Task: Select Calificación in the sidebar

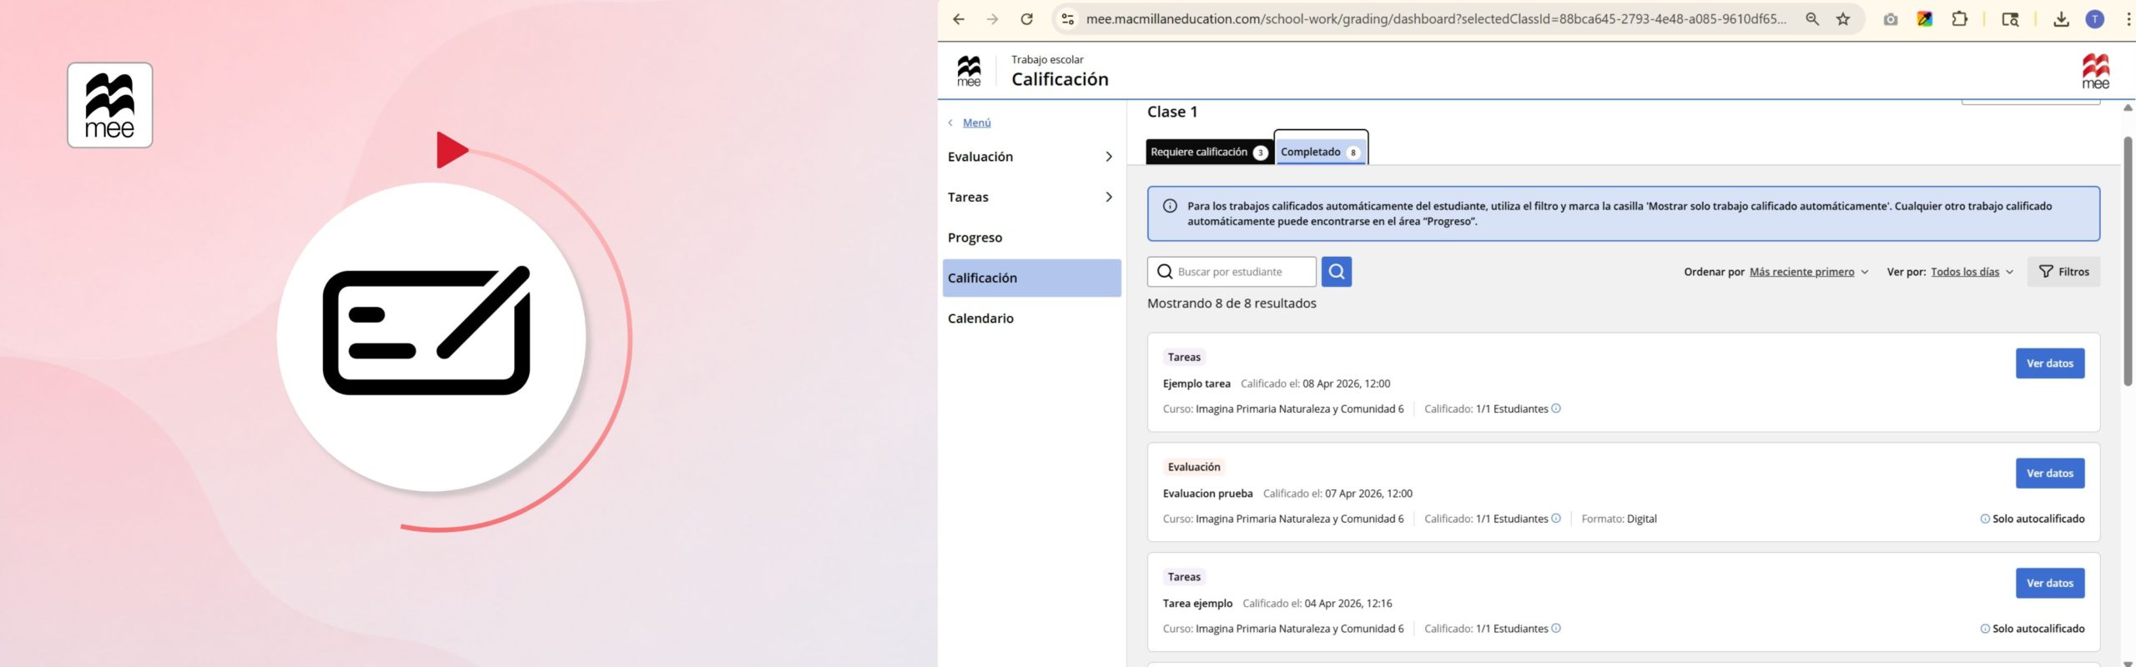Action: click(1031, 278)
